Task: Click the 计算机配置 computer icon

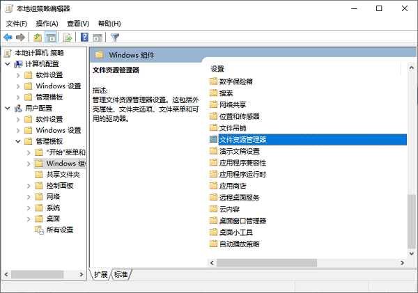Action: [x=18, y=64]
